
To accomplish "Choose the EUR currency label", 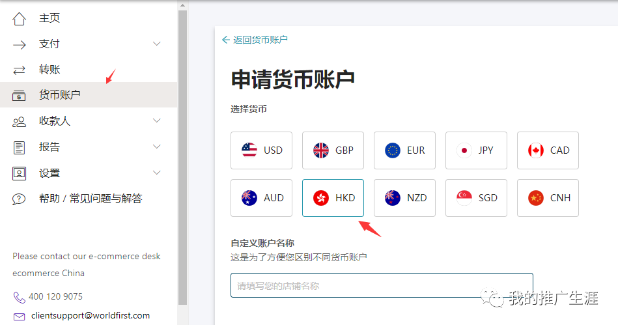I will click(416, 150).
